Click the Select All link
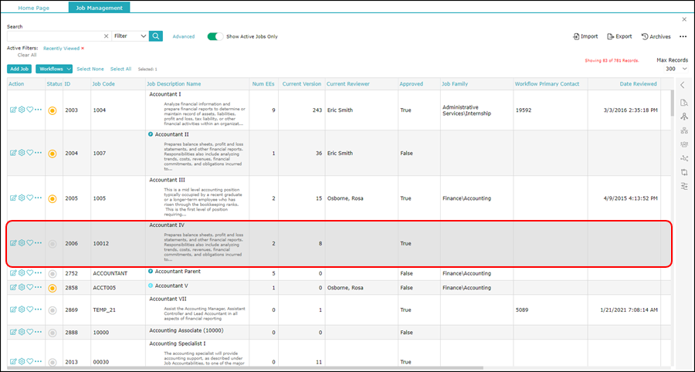This screenshot has height=372, width=695. [x=120, y=69]
